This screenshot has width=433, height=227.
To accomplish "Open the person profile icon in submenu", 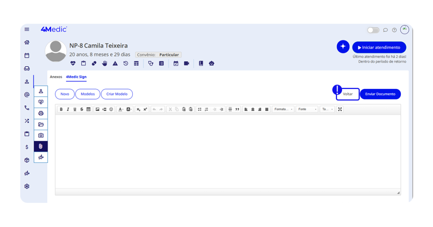I will 41,91.
